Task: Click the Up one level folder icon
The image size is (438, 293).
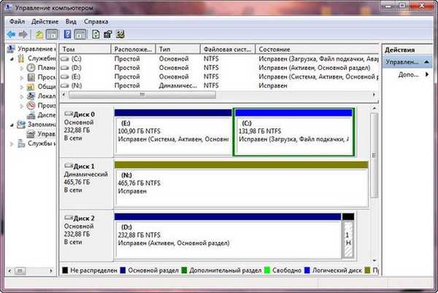Action: click(x=39, y=34)
